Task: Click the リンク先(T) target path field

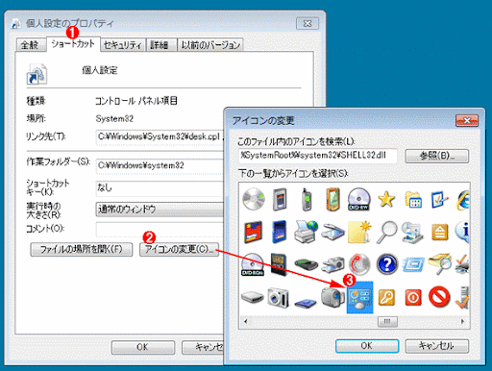Action: (x=160, y=137)
